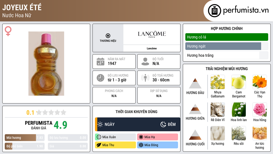Screen dimensions: 273x154
Task: Click the top notes pyramid icon
Action: (x=195, y=83)
